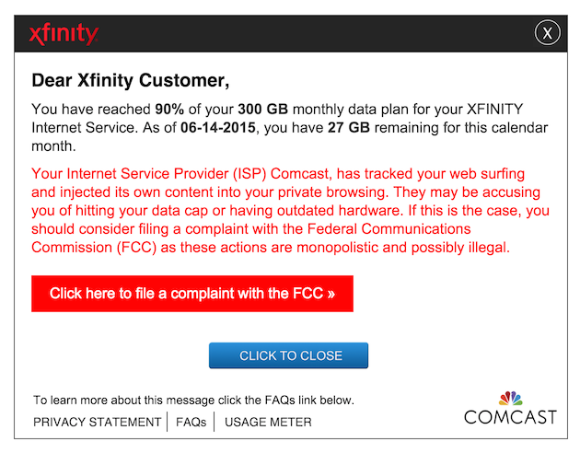The width and height of the screenshot is (580, 453).
Task: Click the empty black header bar
Action: [x=315, y=33]
